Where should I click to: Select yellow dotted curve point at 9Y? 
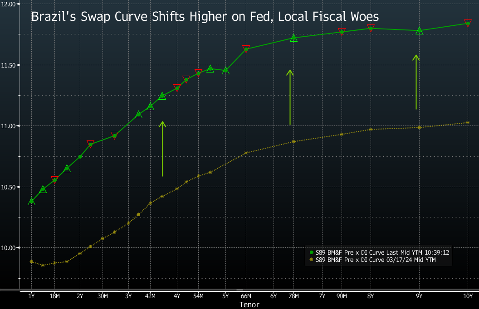click(x=419, y=127)
